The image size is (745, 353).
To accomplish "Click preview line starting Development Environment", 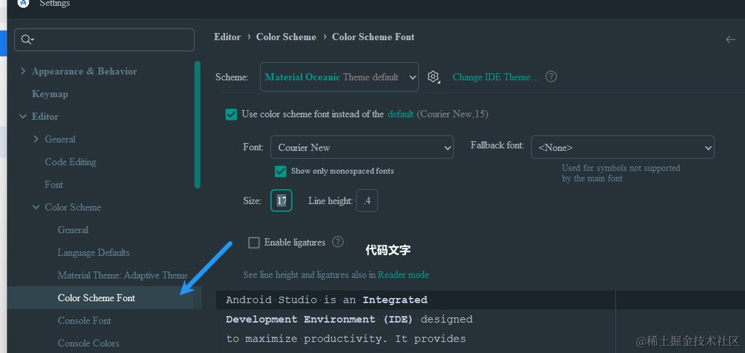I will pos(349,319).
